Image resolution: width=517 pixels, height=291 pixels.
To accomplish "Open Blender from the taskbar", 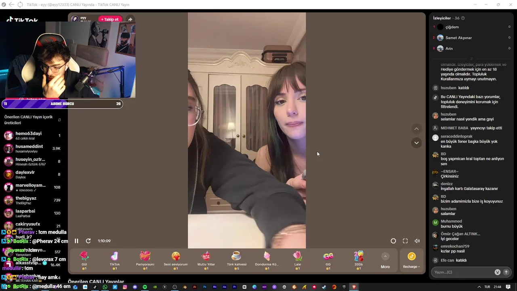I will click(185, 287).
